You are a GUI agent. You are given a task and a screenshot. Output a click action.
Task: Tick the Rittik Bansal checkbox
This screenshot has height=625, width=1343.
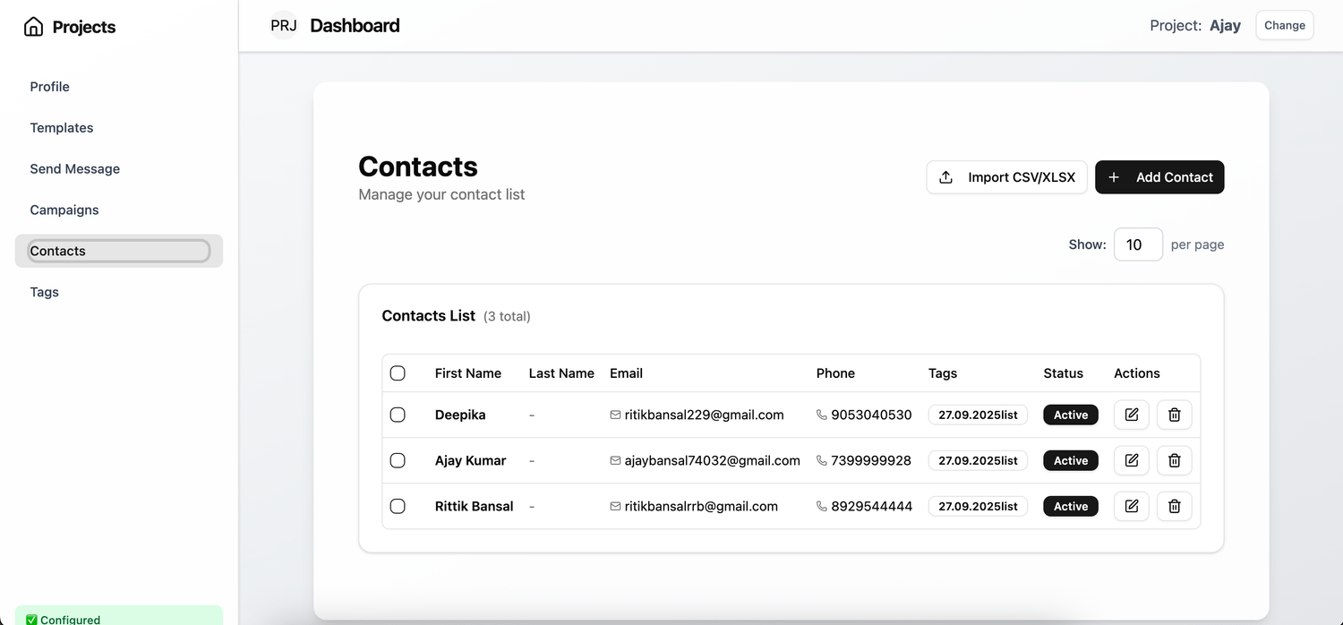[398, 506]
